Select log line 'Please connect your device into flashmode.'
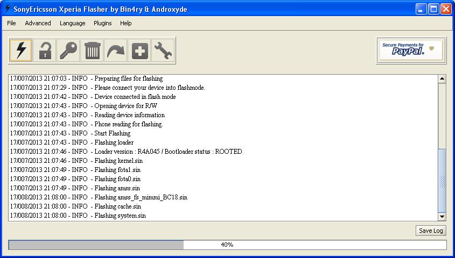Viewport: 455px width, 258px height. click(108, 88)
